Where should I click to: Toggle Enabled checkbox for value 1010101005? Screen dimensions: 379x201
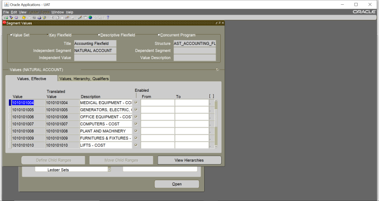[x=136, y=110]
